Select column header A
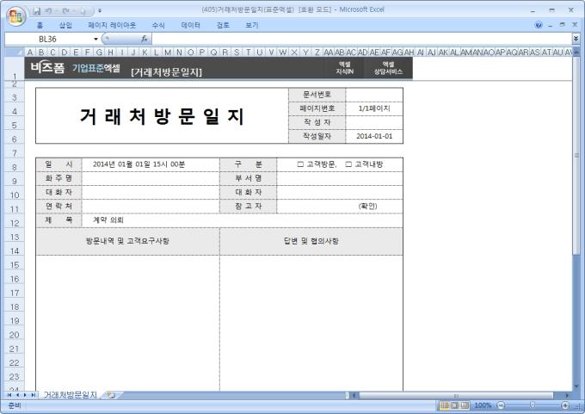Image resolution: width=585 pixels, height=414 pixels. click(x=30, y=53)
